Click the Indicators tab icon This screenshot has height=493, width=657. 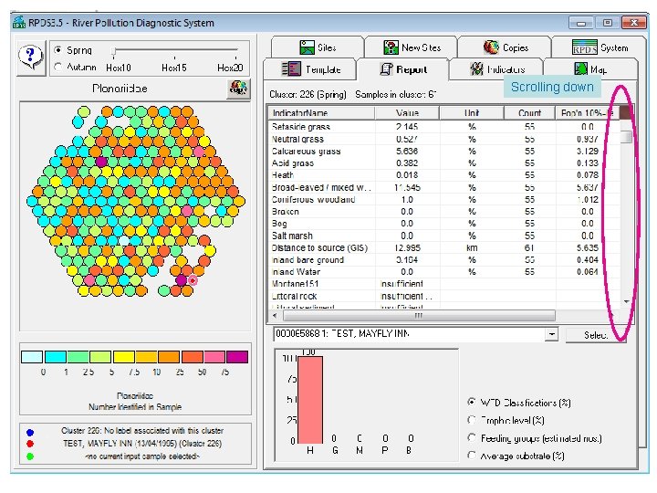476,69
